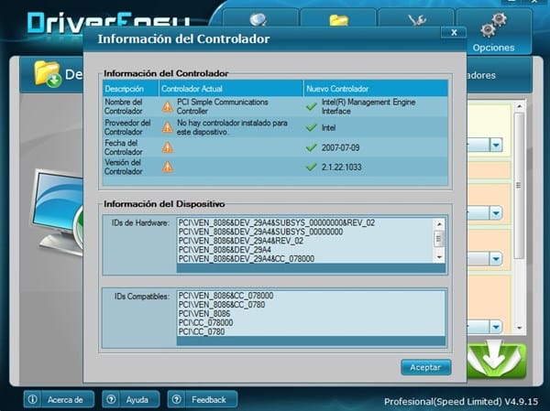Click the warning icon in Proveedor row

(167, 127)
